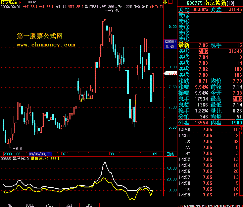This screenshot has height=207, width=243.
Task: Click the 外盘 value 15554
Action: pos(201,123)
